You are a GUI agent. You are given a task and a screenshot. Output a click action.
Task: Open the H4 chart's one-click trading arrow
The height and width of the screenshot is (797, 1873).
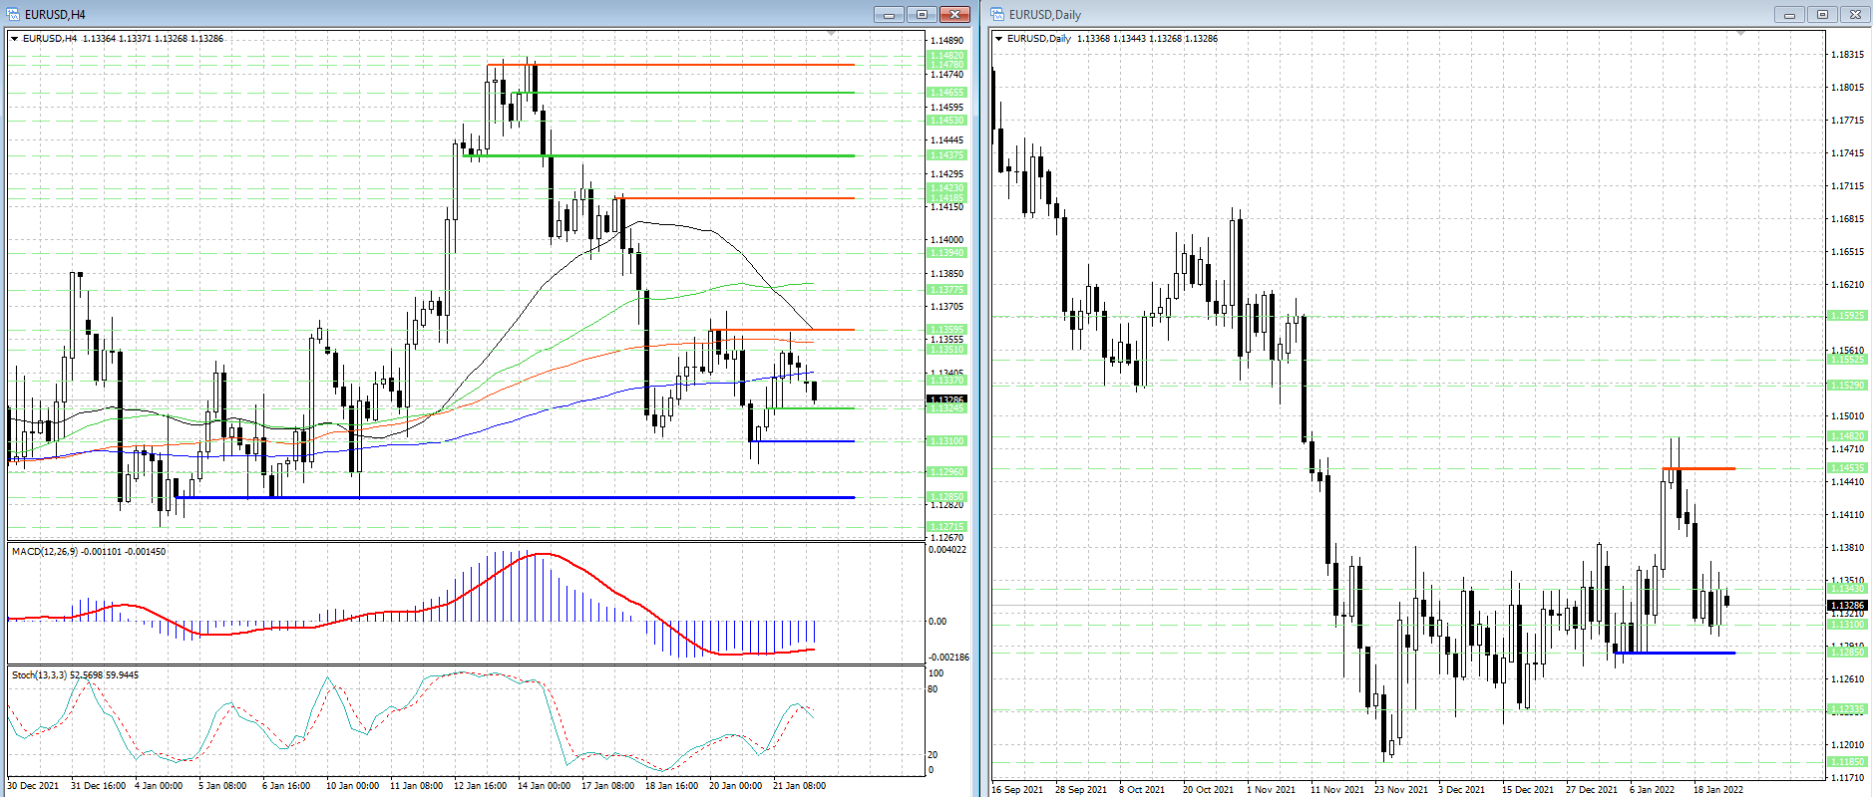[x=15, y=39]
